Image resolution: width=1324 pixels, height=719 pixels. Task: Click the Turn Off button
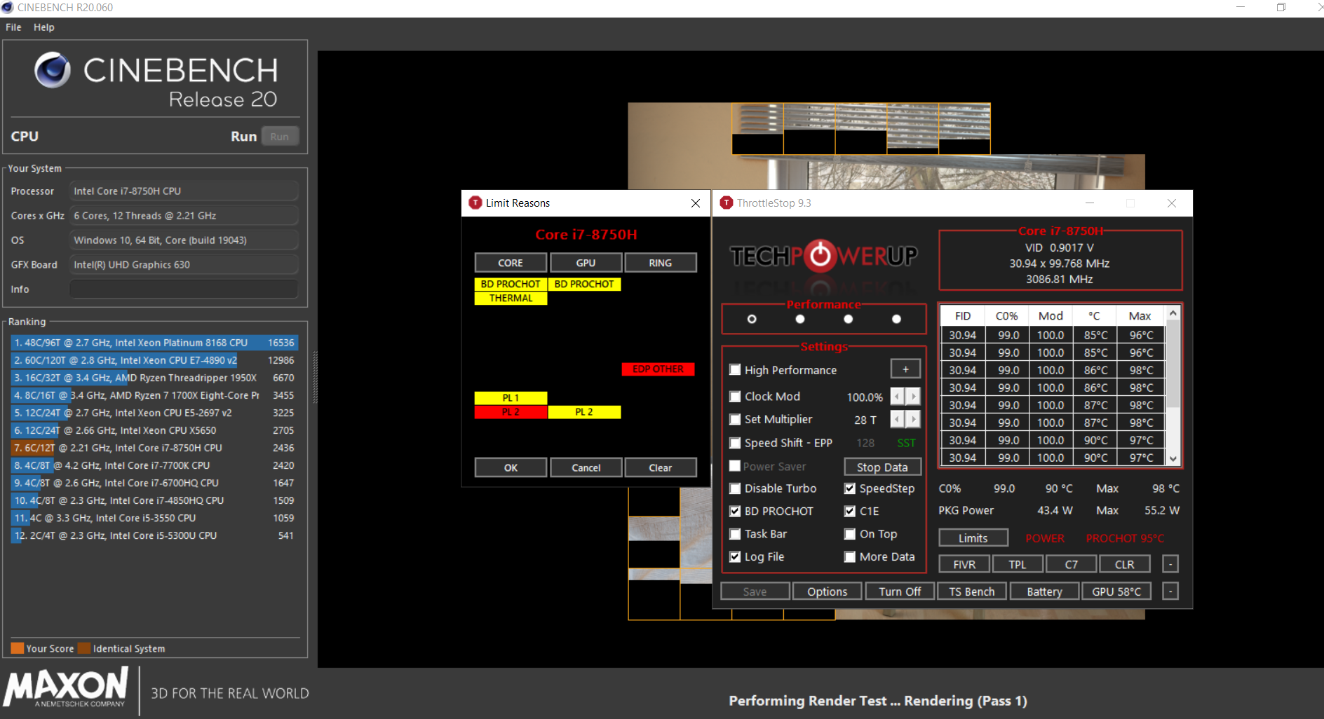tap(900, 591)
